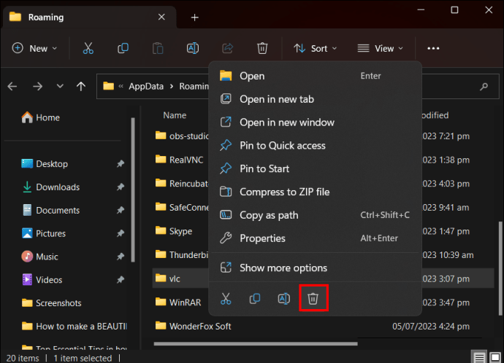Click the Copy icon in the context menu
The width and height of the screenshot is (504, 363).
(255, 299)
